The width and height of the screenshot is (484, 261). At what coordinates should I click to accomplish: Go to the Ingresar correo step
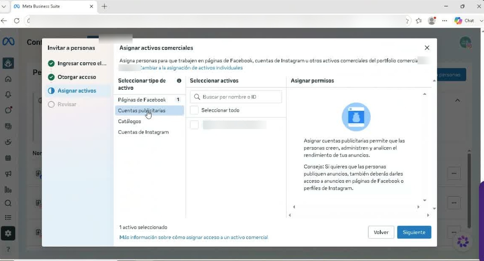click(78, 63)
